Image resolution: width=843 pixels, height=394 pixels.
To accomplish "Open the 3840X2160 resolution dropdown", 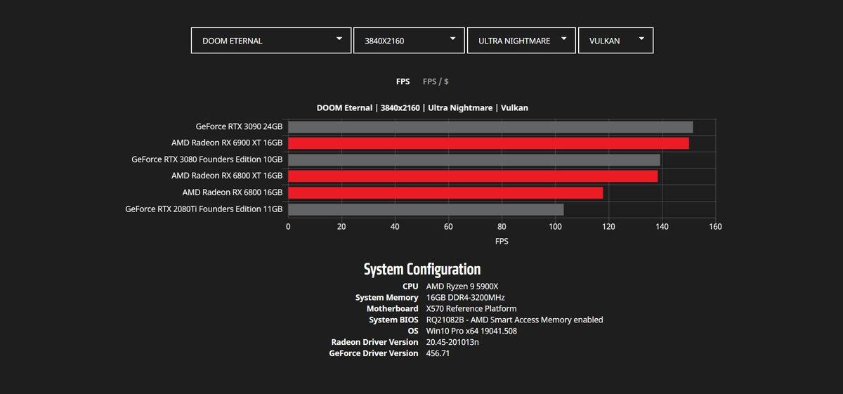I will pyautogui.click(x=409, y=41).
